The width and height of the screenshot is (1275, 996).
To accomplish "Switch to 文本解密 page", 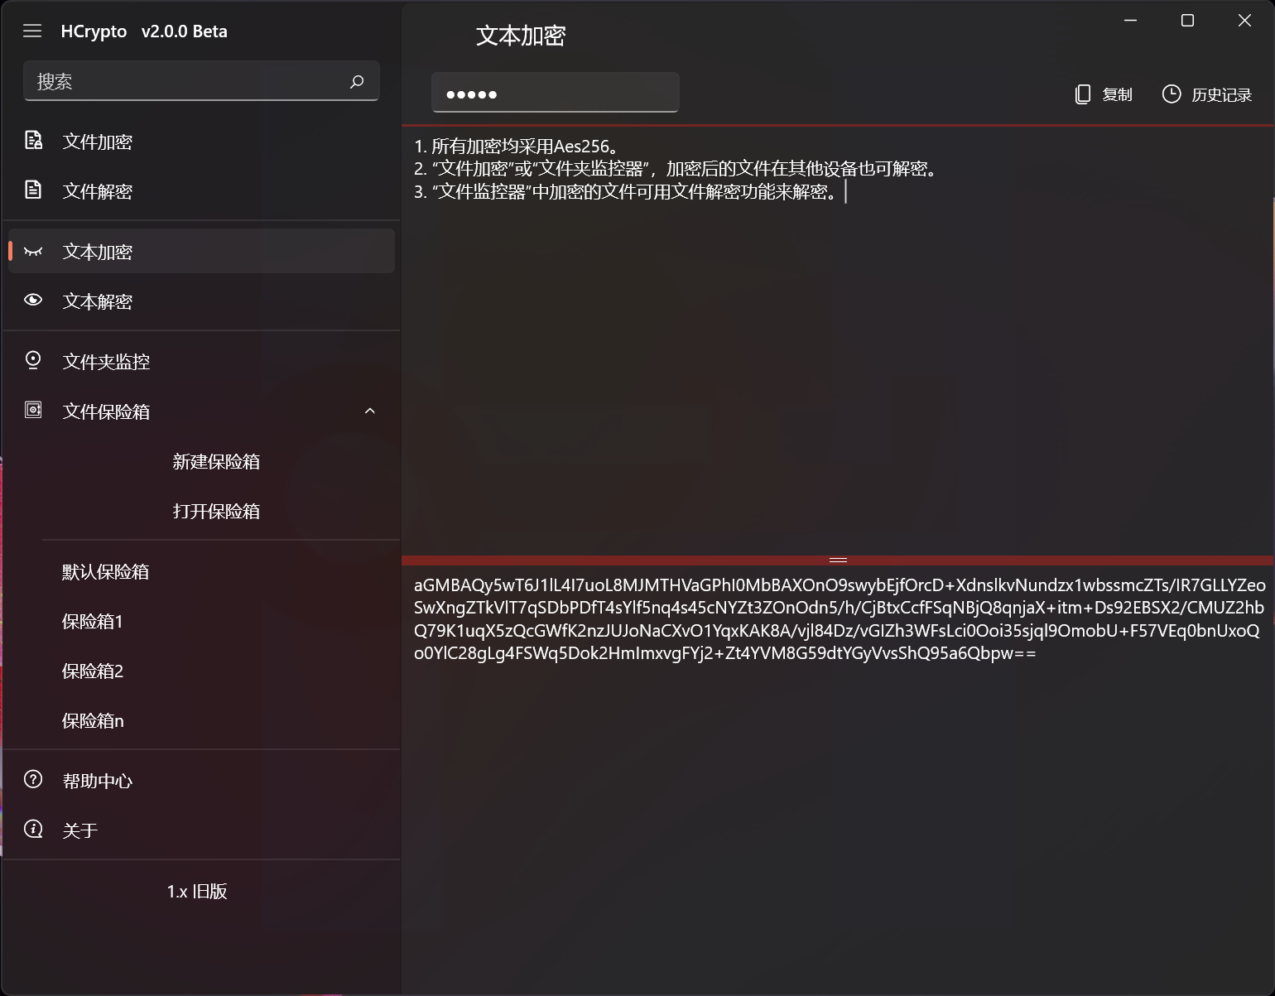I will pos(201,301).
